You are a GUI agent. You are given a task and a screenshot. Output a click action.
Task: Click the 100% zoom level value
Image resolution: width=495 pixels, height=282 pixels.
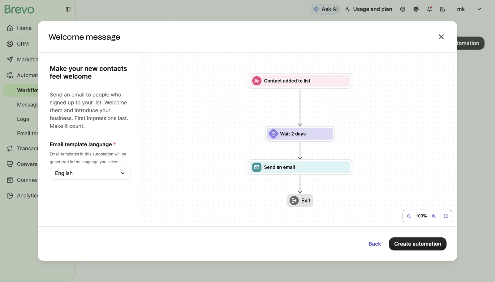421,216
